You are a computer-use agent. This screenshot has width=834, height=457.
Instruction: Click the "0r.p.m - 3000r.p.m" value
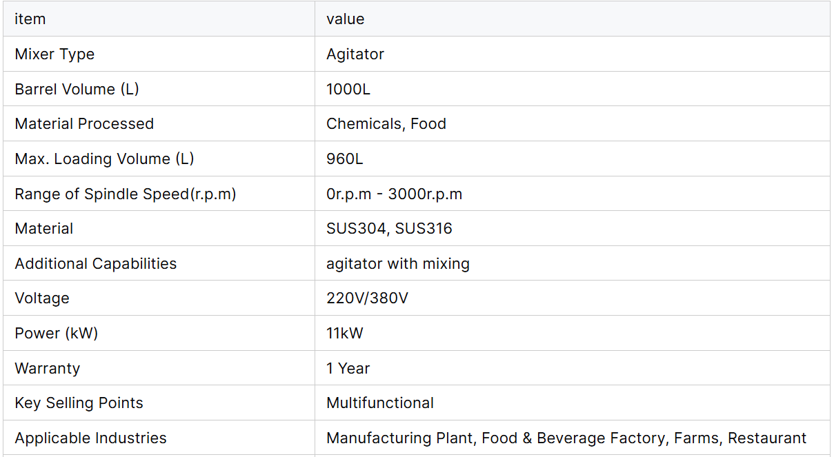pyautogui.click(x=394, y=194)
